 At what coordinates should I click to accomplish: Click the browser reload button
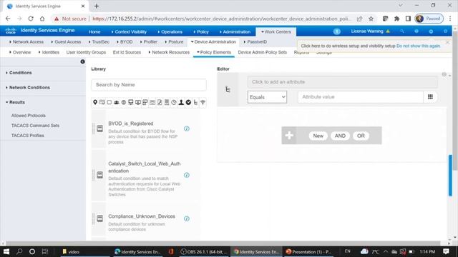pyautogui.click(x=31, y=19)
